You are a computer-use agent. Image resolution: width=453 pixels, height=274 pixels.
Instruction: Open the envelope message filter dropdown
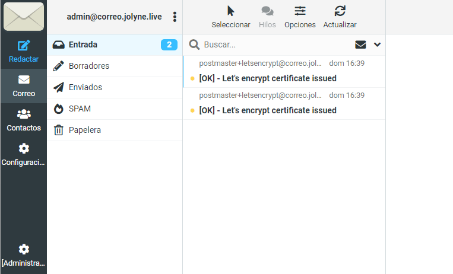click(x=360, y=44)
